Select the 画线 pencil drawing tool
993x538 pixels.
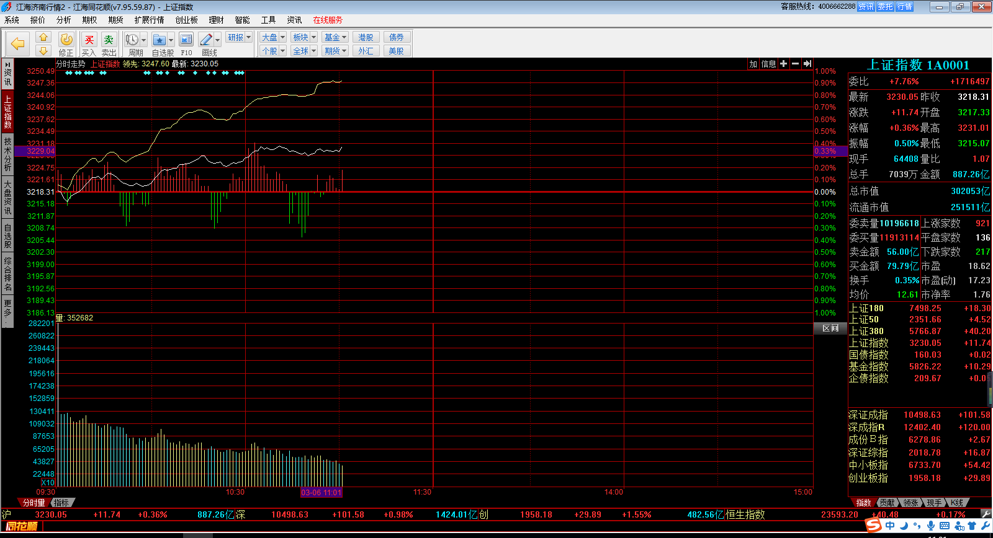coord(207,40)
